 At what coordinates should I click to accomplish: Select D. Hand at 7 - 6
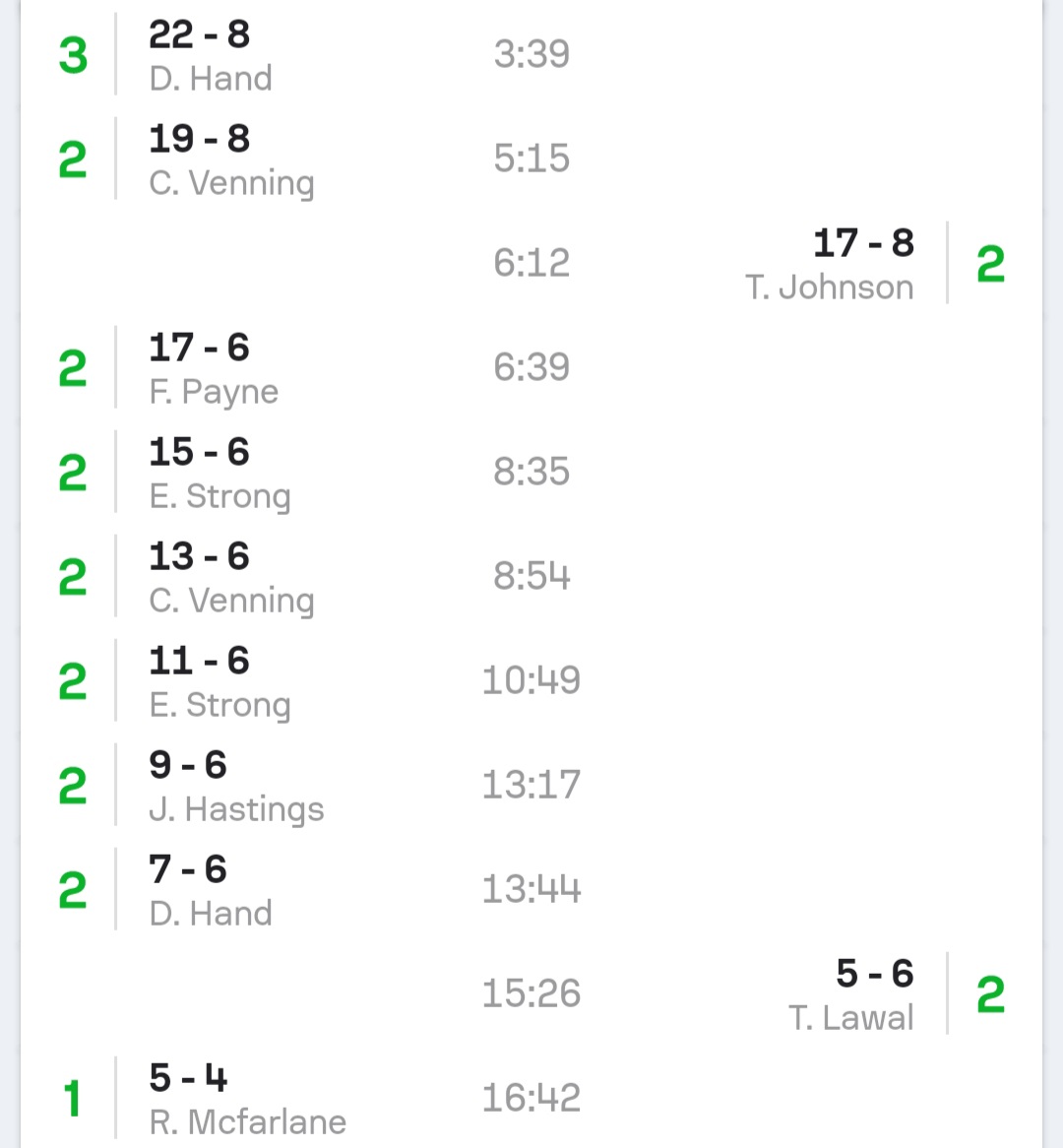pos(210,914)
